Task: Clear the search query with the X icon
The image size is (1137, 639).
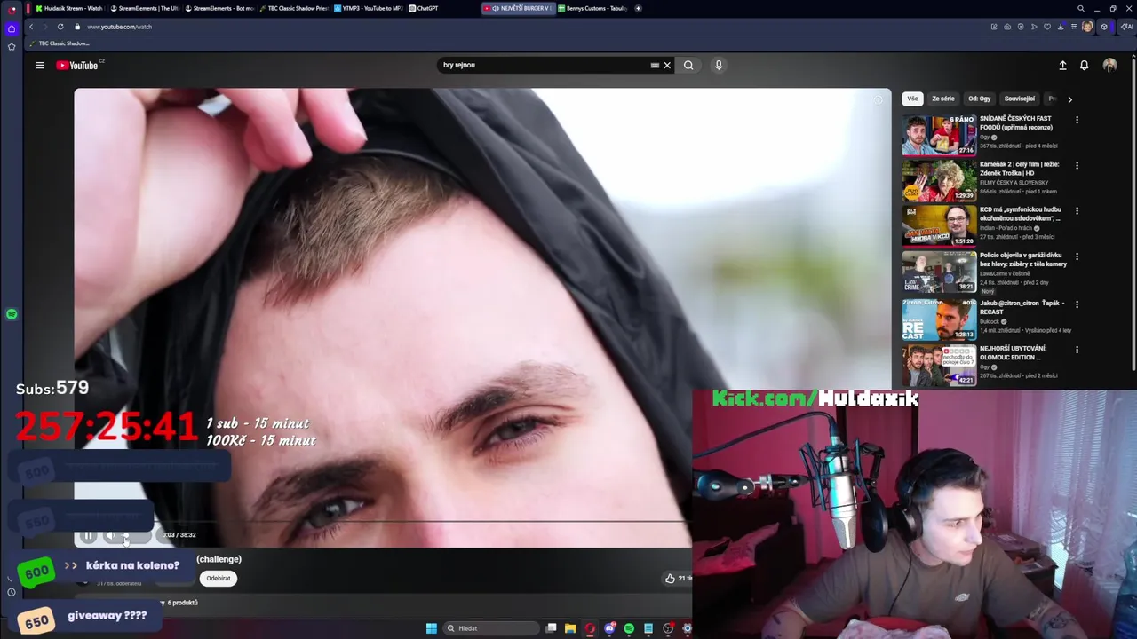Action: [x=667, y=65]
